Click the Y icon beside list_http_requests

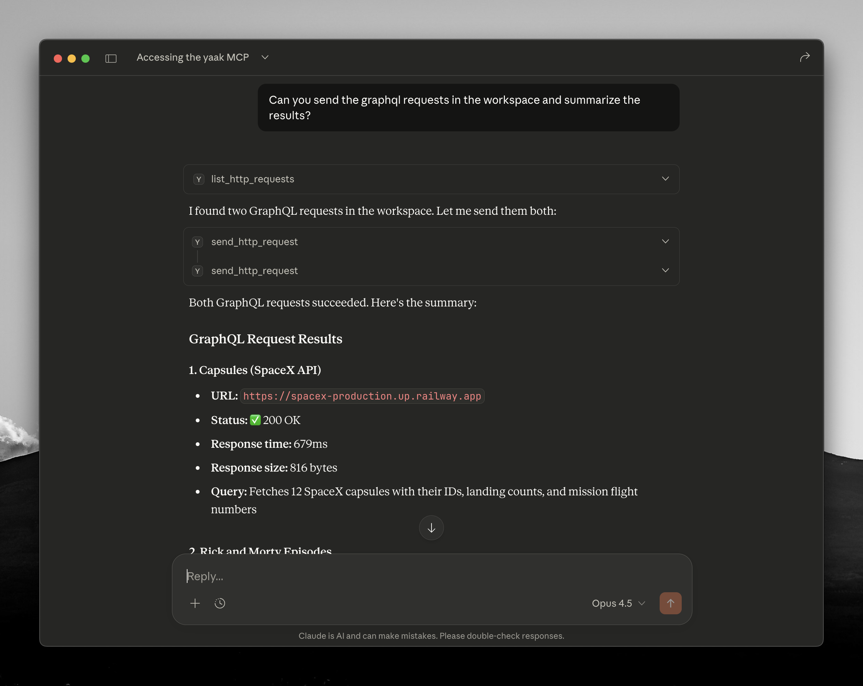pyautogui.click(x=199, y=179)
